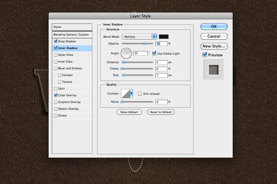This screenshot has height=184, width=277.
Task: Click the New Style button
Action: coord(214,46)
